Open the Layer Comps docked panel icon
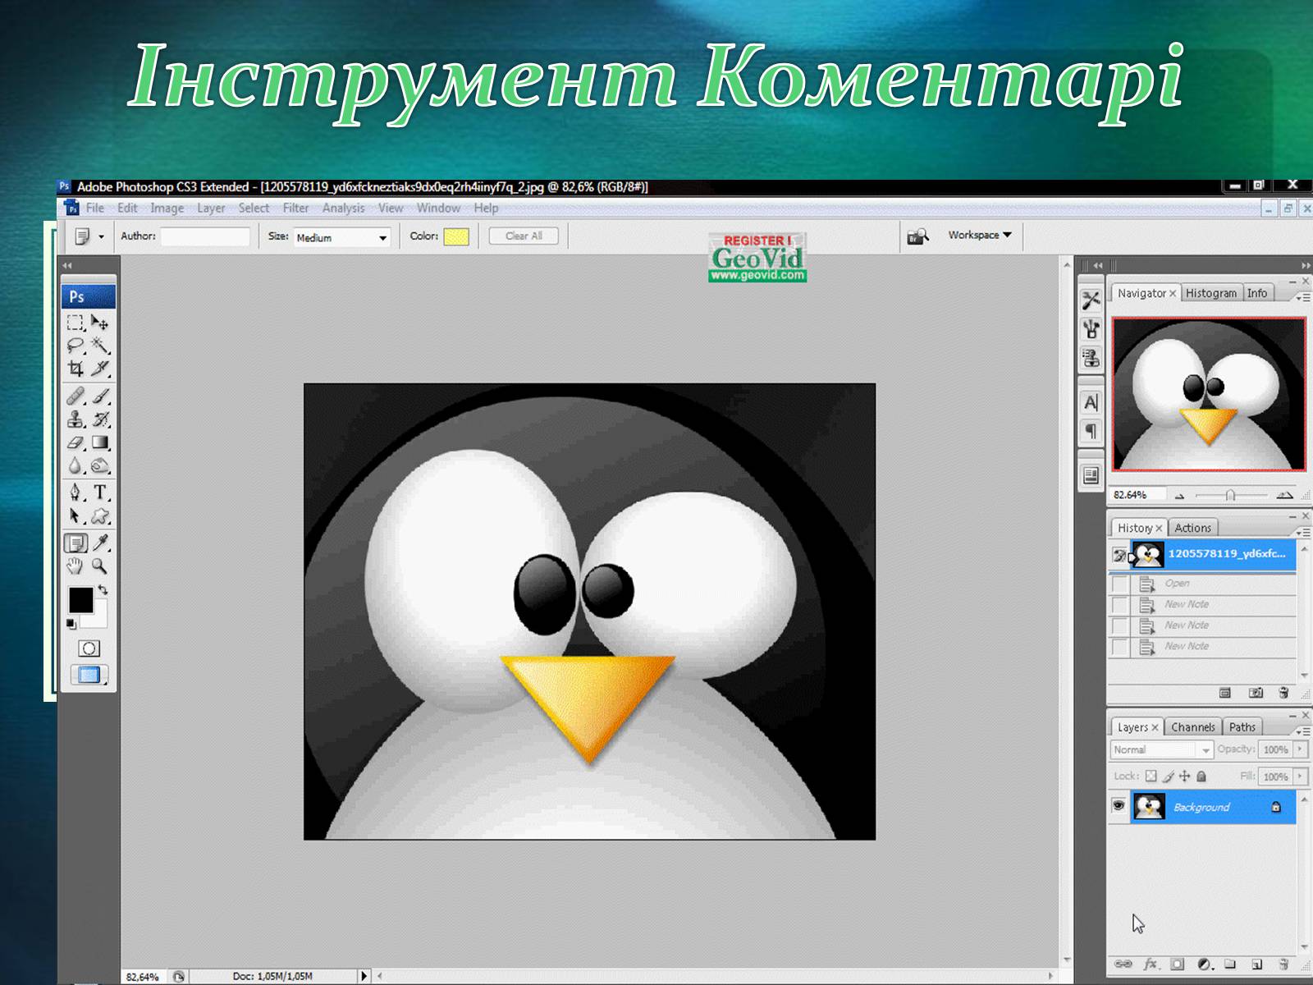The width and height of the screenshot is (1313, 985). click(1091, 475)
